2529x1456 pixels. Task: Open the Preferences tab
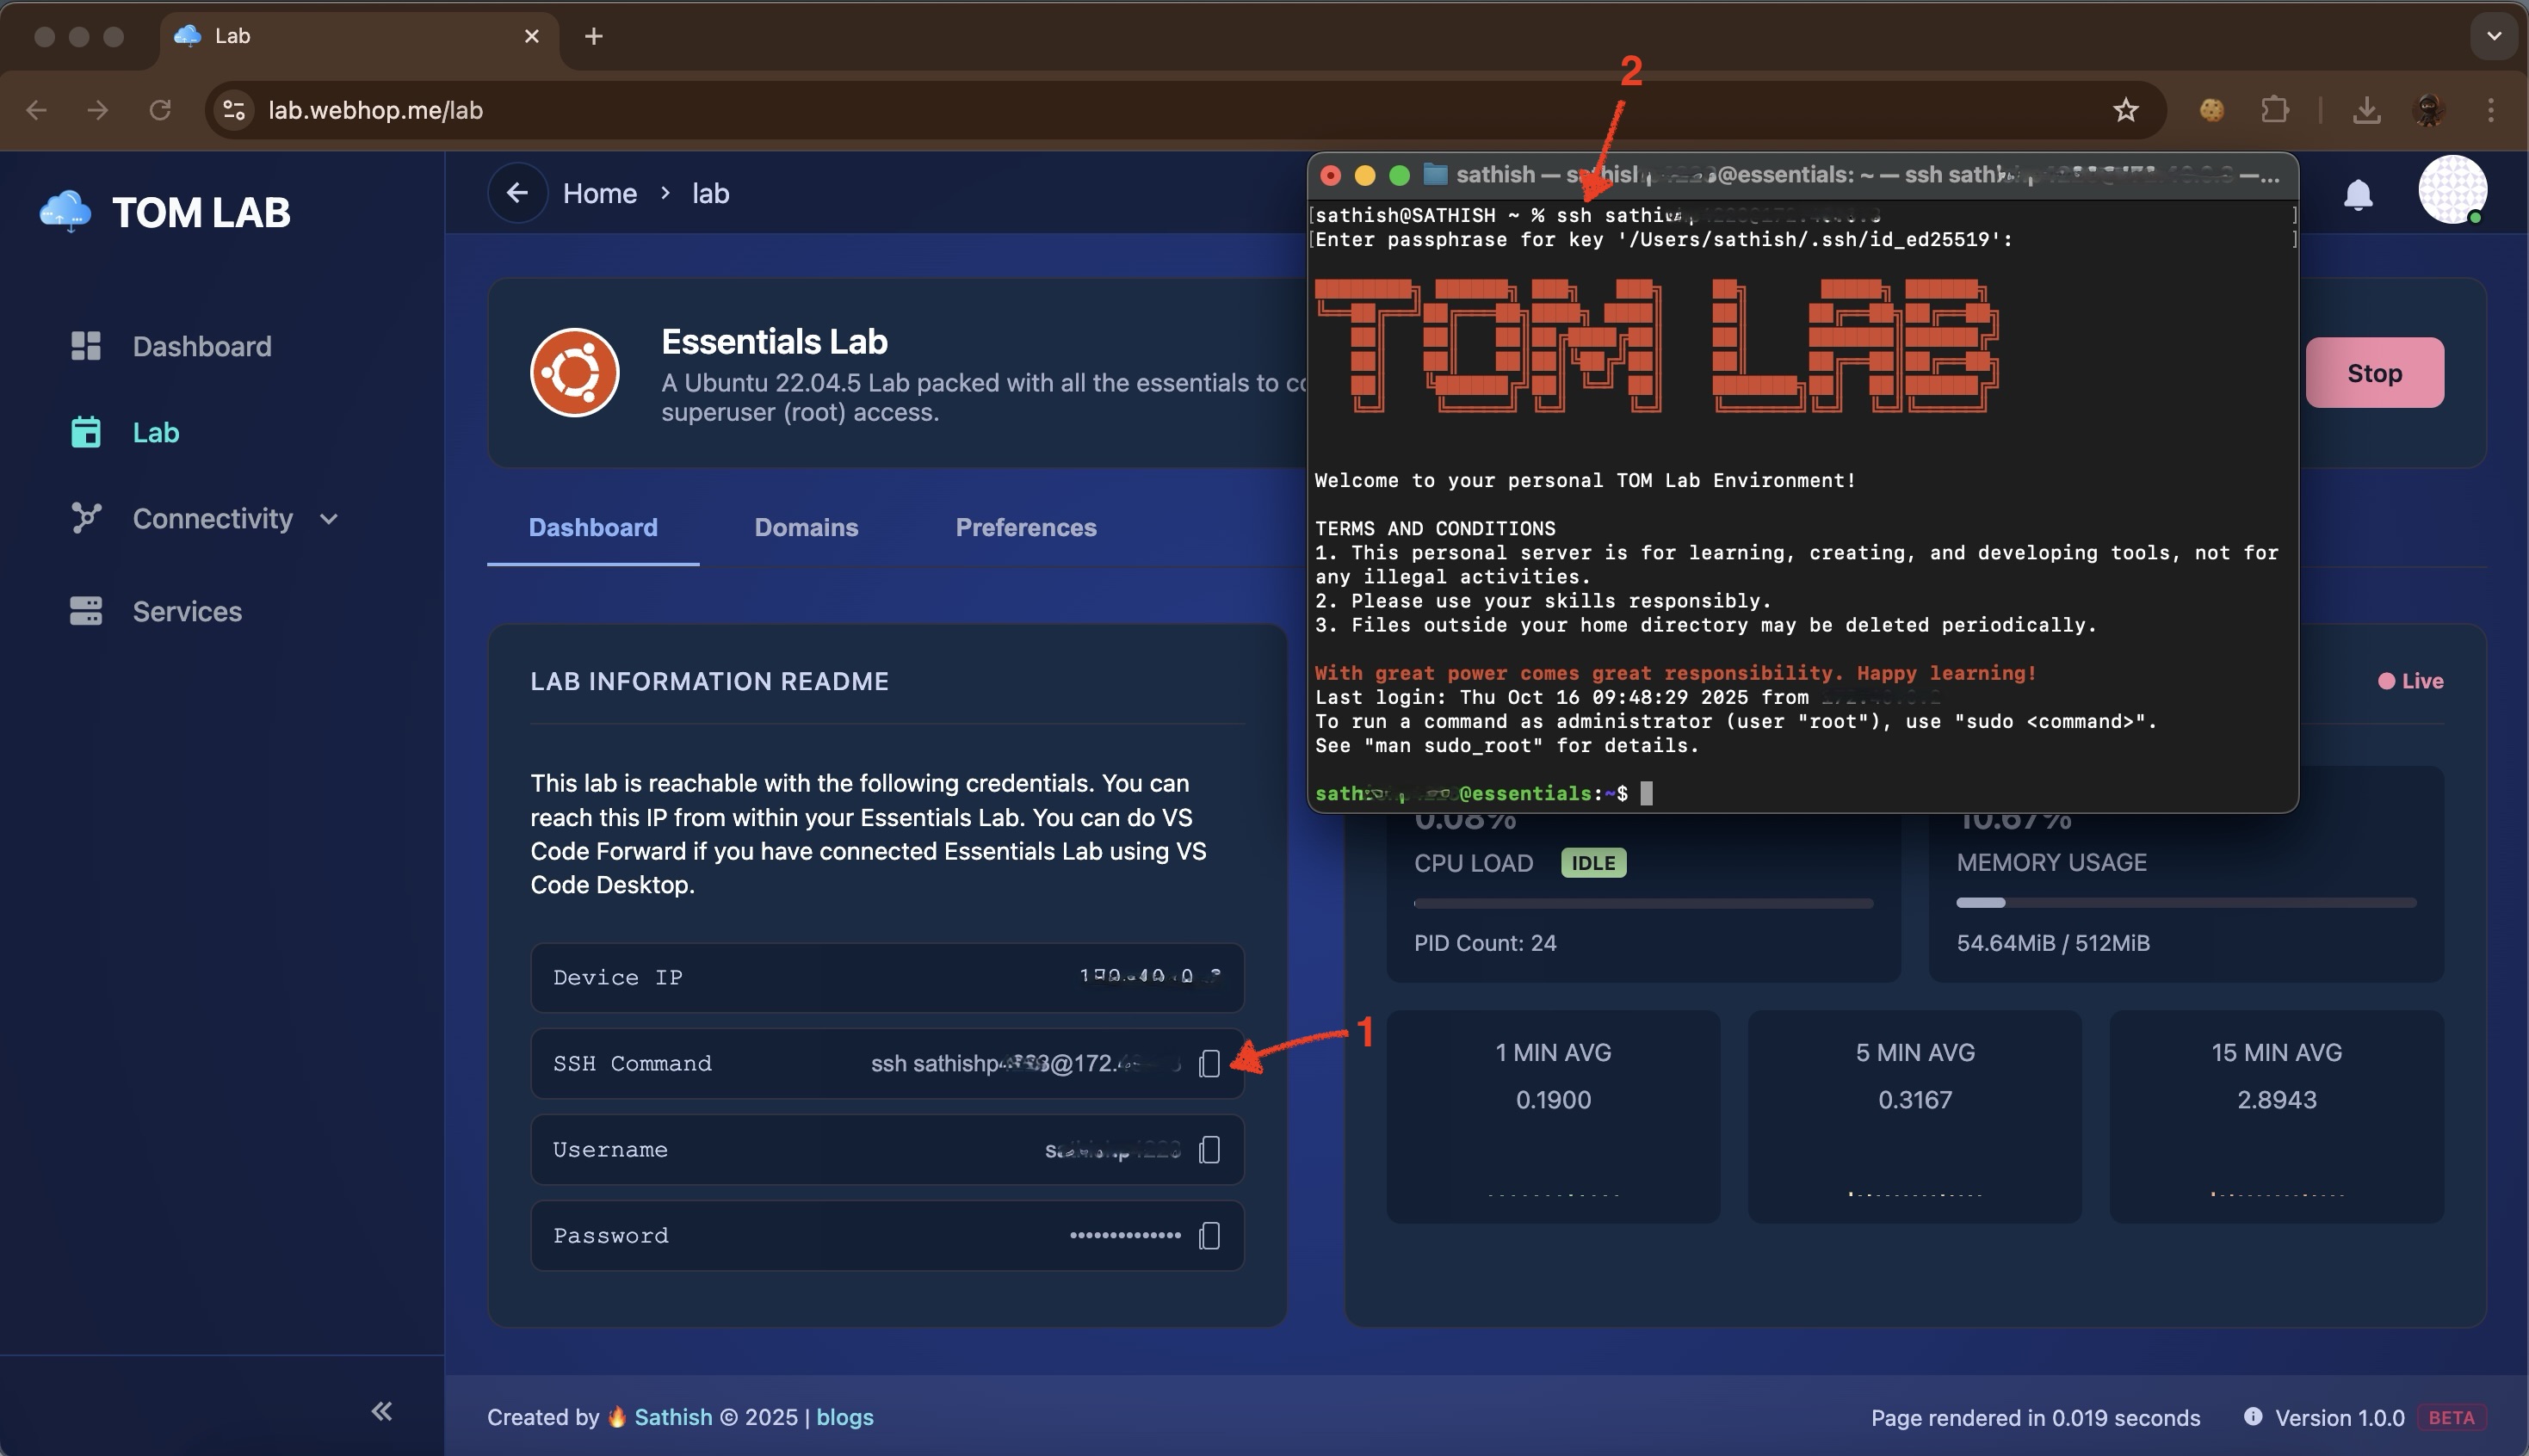[1026, 527]
